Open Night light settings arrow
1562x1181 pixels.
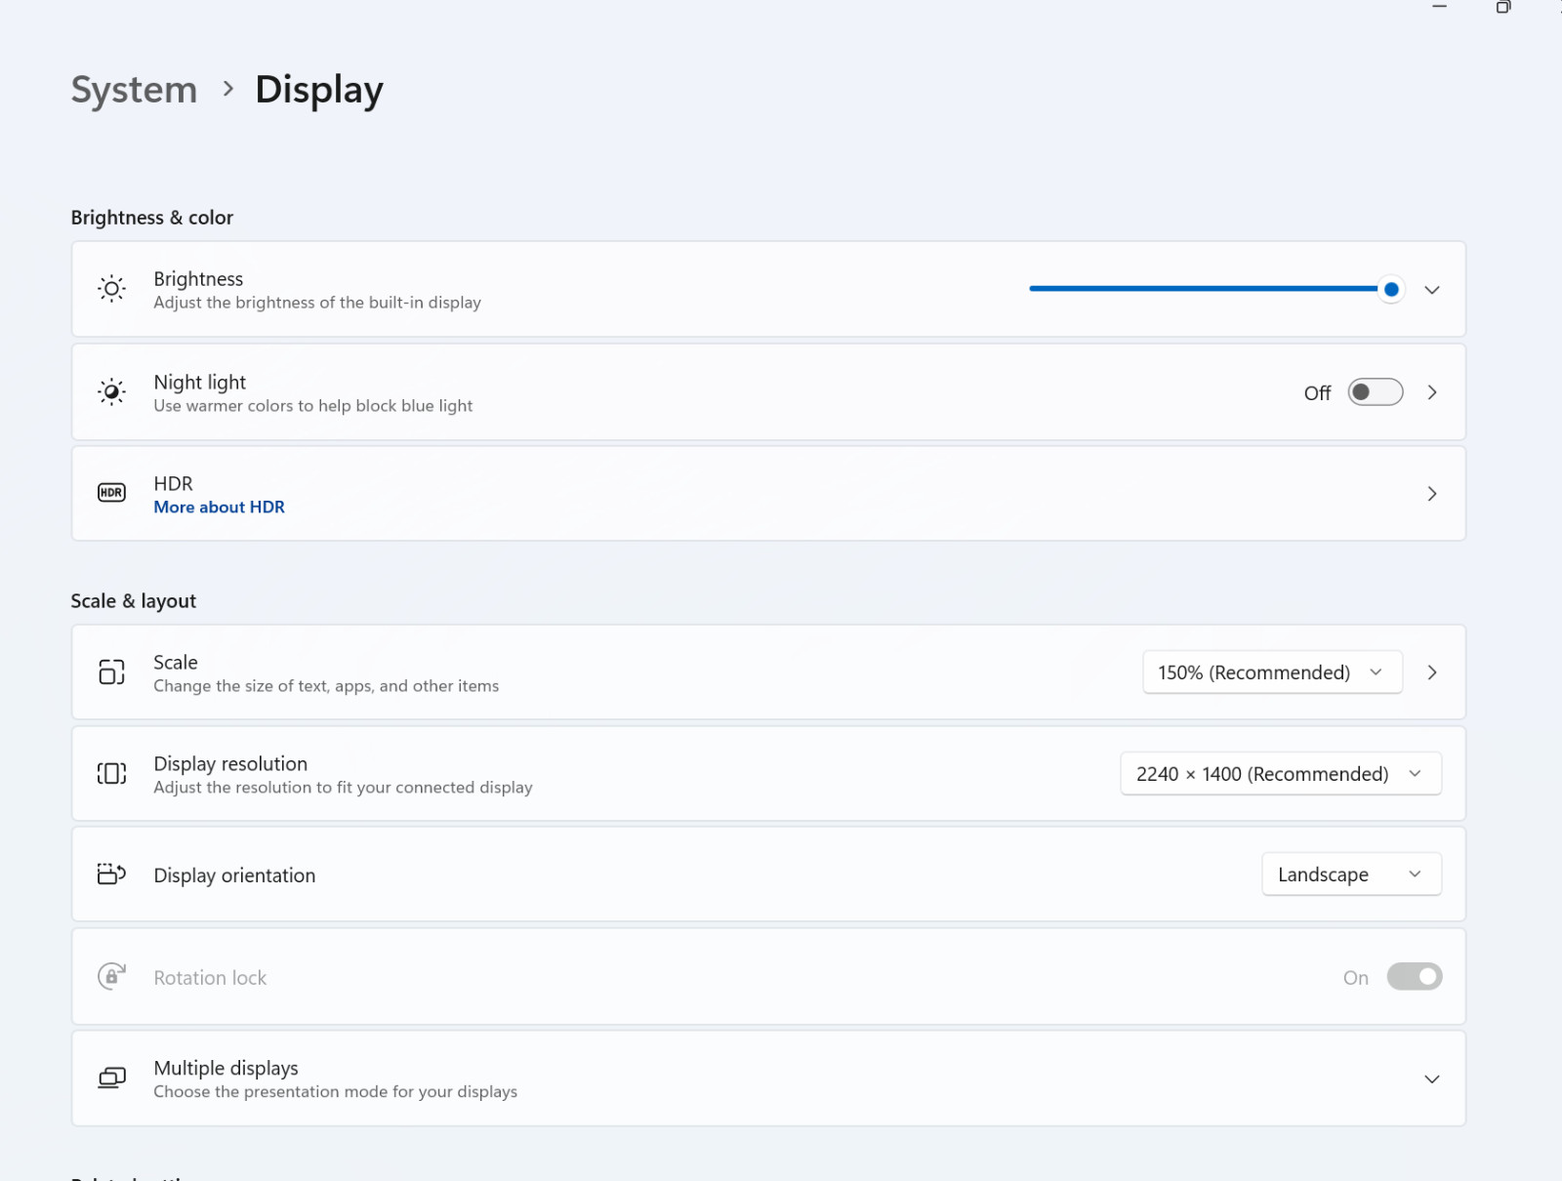point(1431,392)
